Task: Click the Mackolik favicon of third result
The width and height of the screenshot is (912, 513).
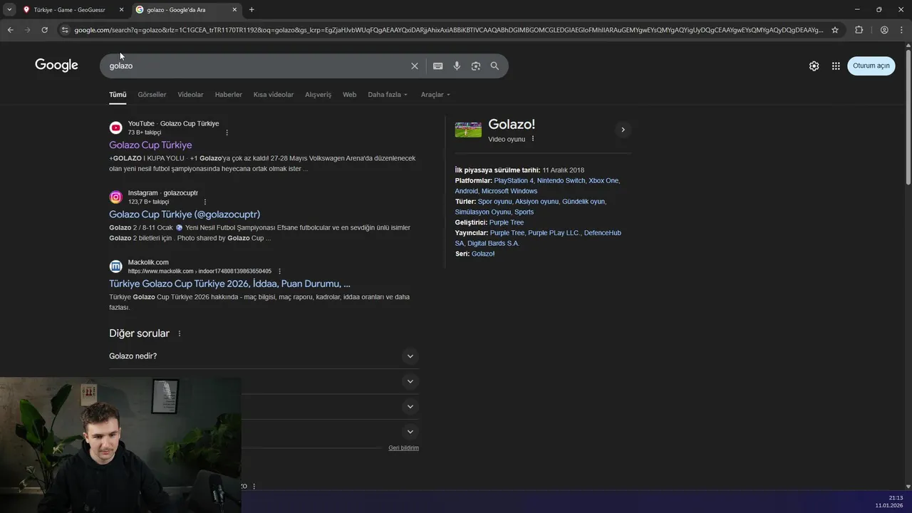Action: coord(115,266)
